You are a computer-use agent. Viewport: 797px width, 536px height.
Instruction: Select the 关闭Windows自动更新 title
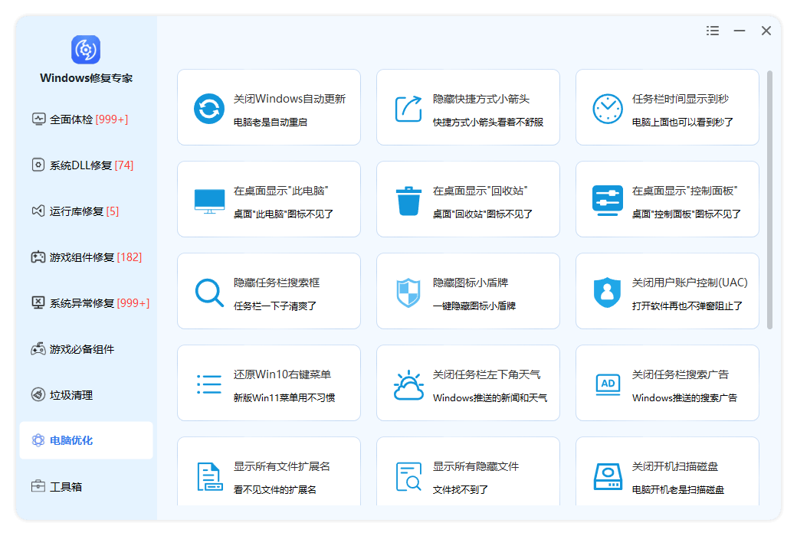click(290, 99)
